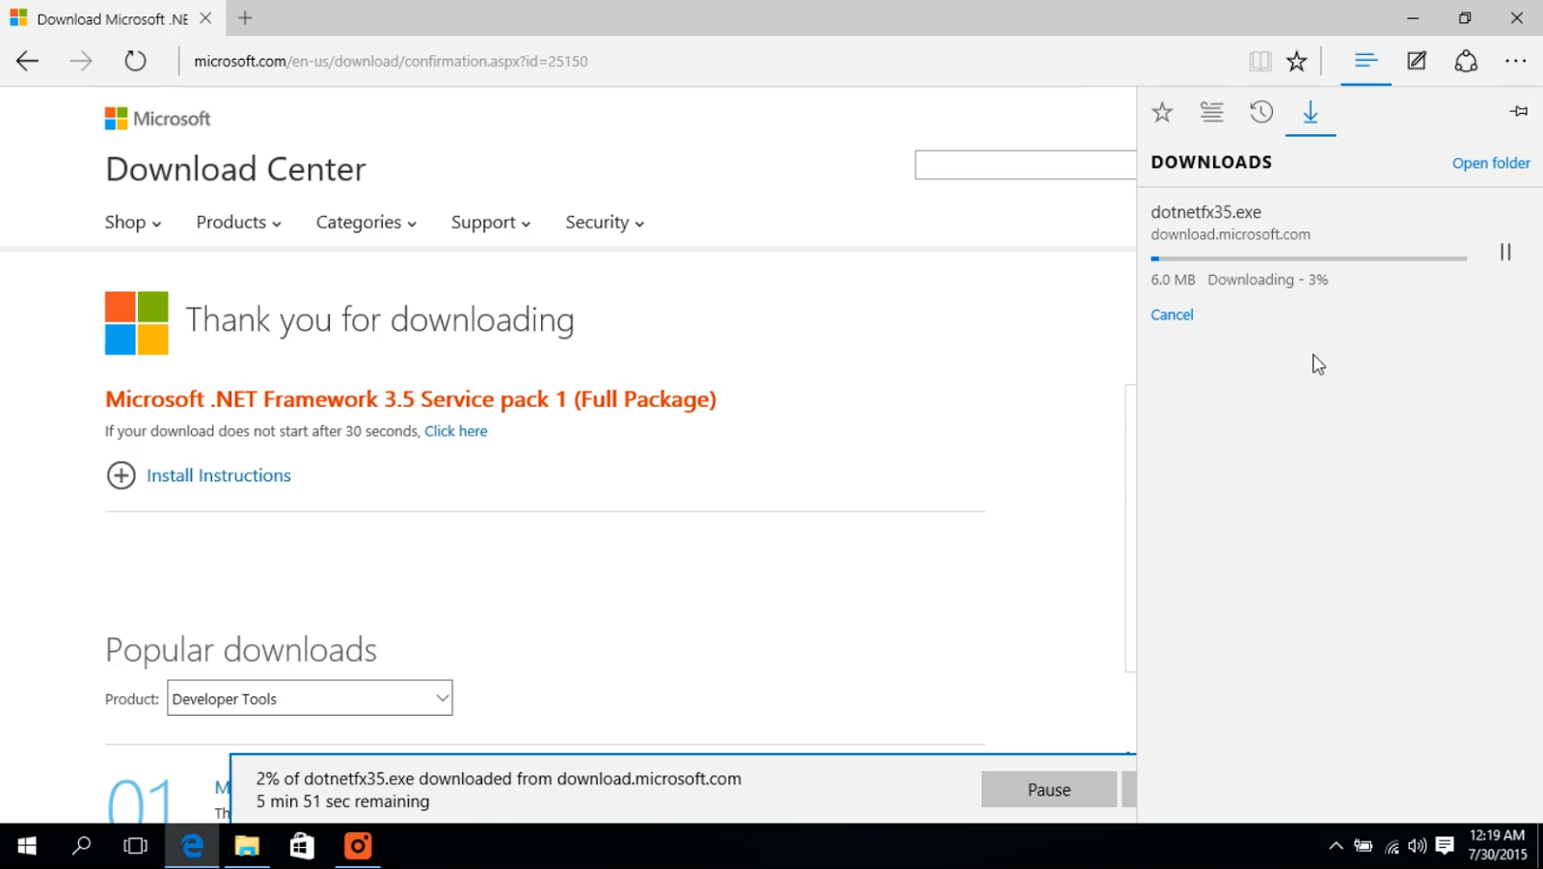Screen dimensions: 1543x869
Task: Open the More actions menu
Action: (x=1516, y=61)
